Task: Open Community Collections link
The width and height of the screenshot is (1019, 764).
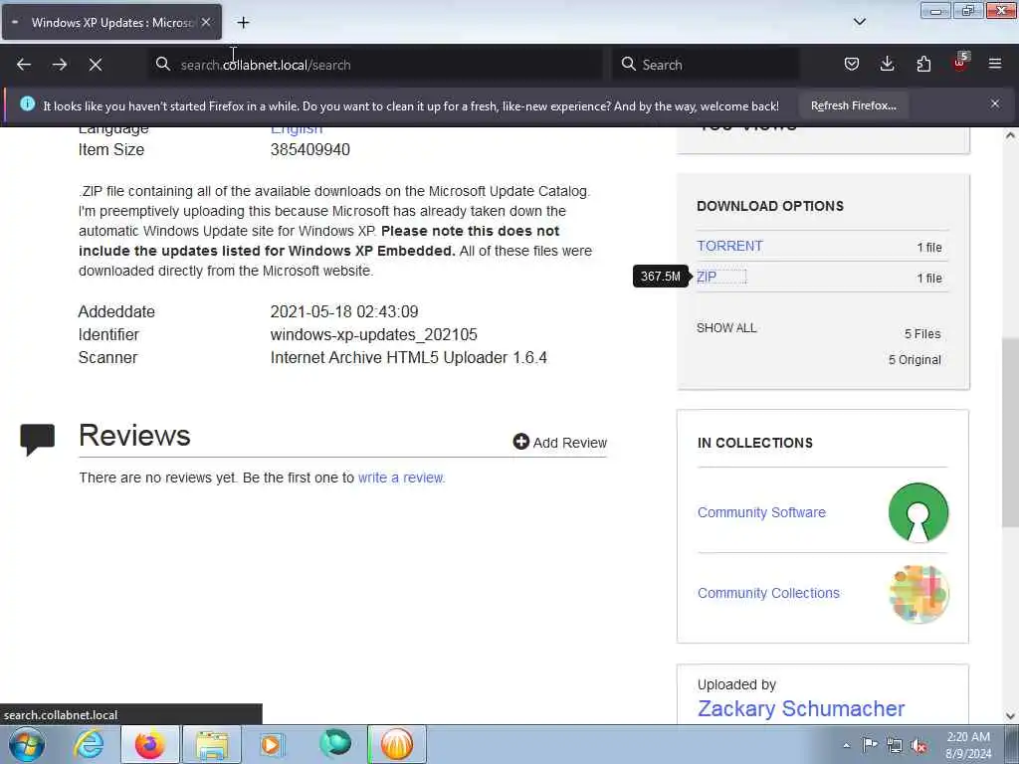Action: 768,593
